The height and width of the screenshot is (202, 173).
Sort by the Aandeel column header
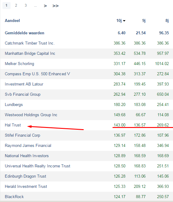12,20
